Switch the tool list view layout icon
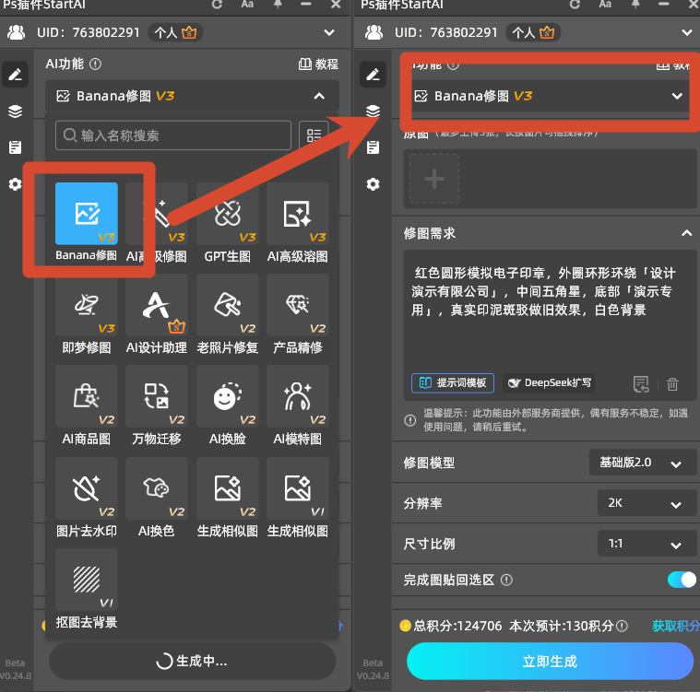The image size is (700, 692). tap(314, 135)
